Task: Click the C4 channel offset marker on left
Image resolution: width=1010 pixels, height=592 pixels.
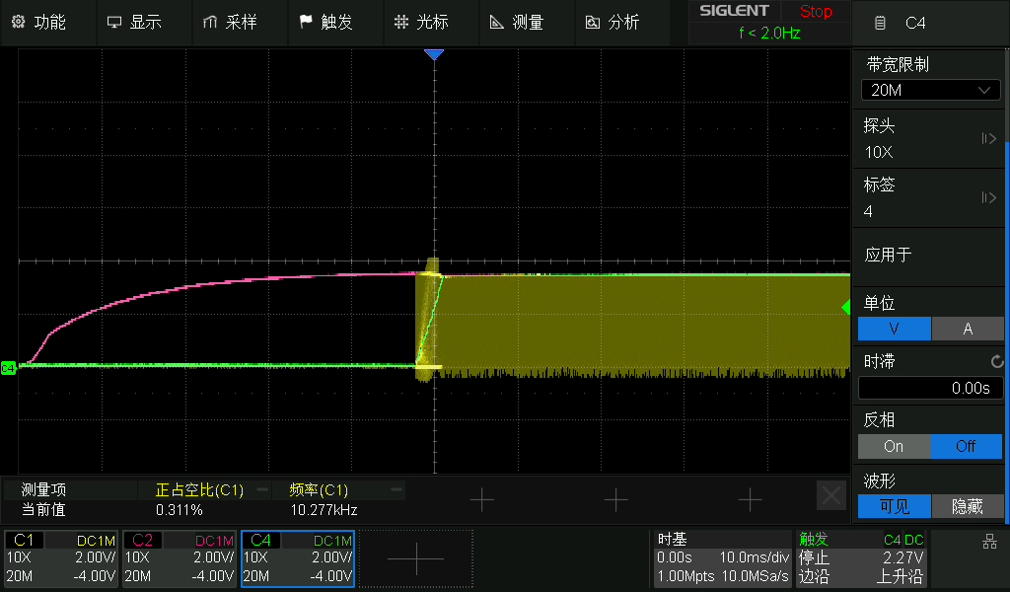Action: tap(8, 368)
